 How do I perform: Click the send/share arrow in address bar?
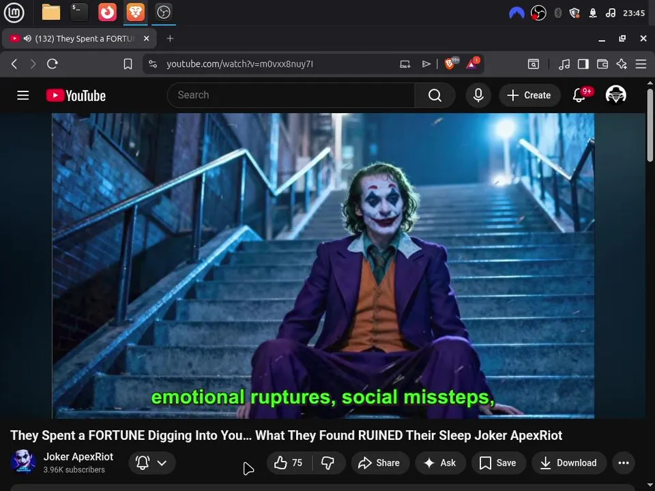coord(426,64)
